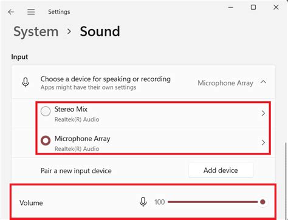Navigate to System in breadcrumb
The height and width of the screenshot is (220, 288).
[x=36, y=32]
